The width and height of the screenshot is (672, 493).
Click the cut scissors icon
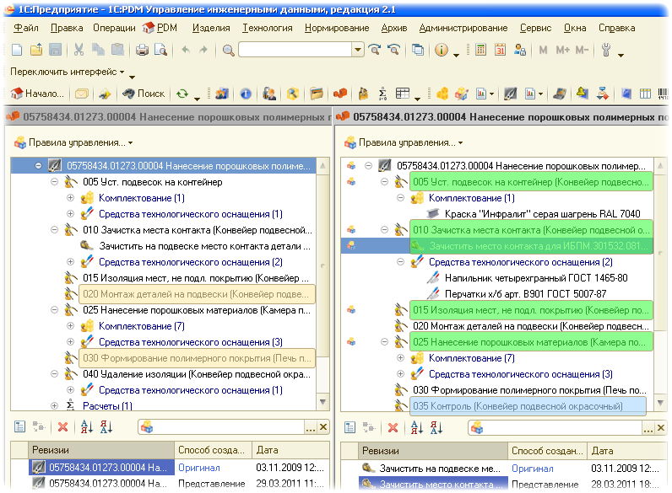pyautogui.click(x=79, y=50)
